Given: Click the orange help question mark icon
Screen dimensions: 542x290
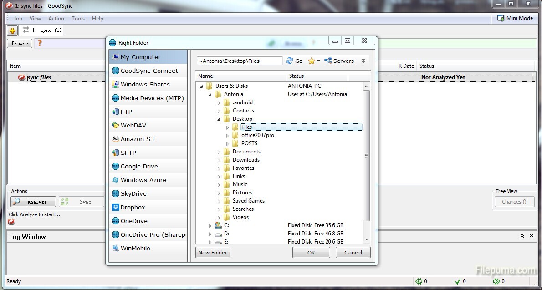Looking at the screenshot, I should pyautogui.click(x=40, y=43).
